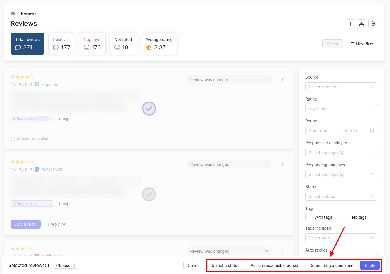
Task: Click the plus icon to add review
Action: click(350, 24)
